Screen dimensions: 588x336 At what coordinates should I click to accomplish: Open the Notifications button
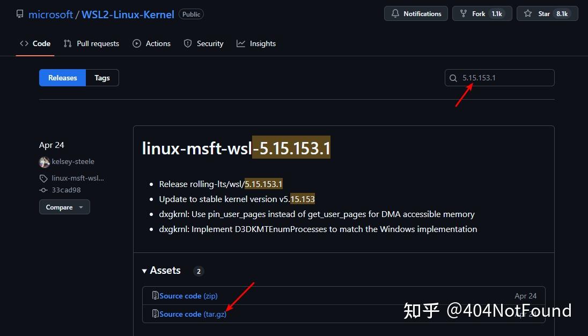click(416, 13)
